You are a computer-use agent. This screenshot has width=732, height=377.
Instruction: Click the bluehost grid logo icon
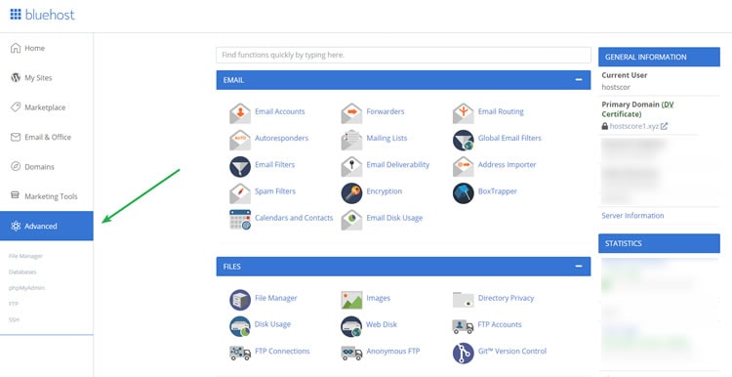tap(16, 15)
